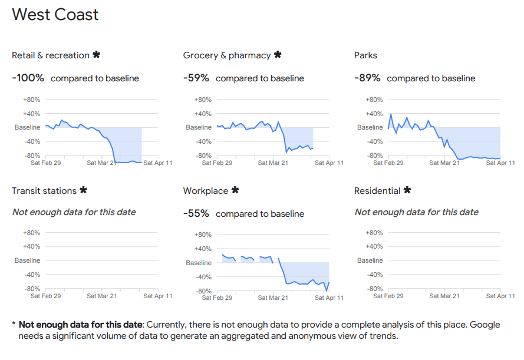Click the -89% value under Parks
Image resolution: width=524 pixels, height=360 pixels.
(367, 78)
